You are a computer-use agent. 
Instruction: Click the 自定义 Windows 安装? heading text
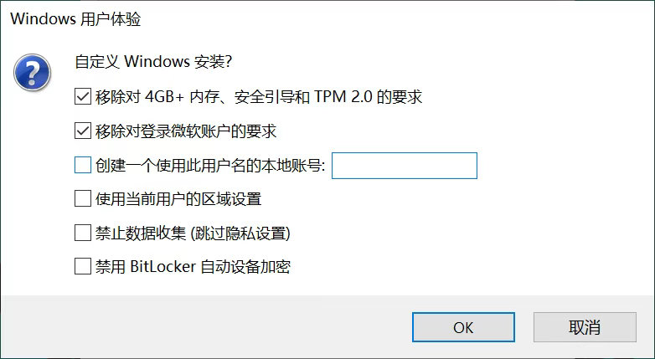(153, 63)
